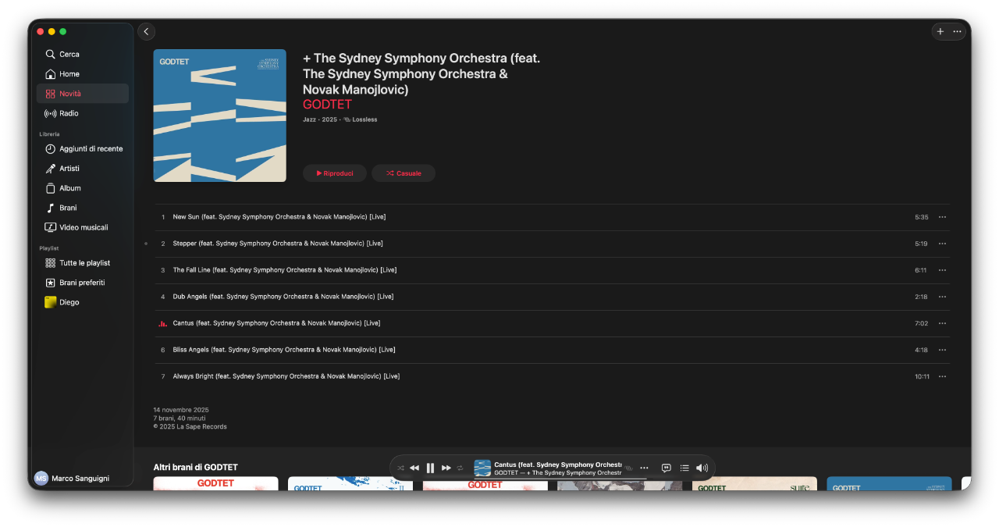The height and width of the screenshot is (527, 999).
Task: Click the Casuale shuffle button
Action: (404, 173)
